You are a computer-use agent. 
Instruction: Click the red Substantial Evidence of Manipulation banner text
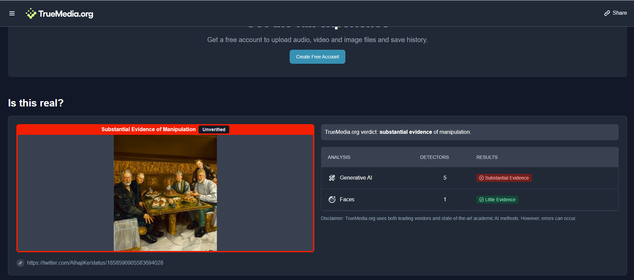pyautogui.click(x=148, y=129)
